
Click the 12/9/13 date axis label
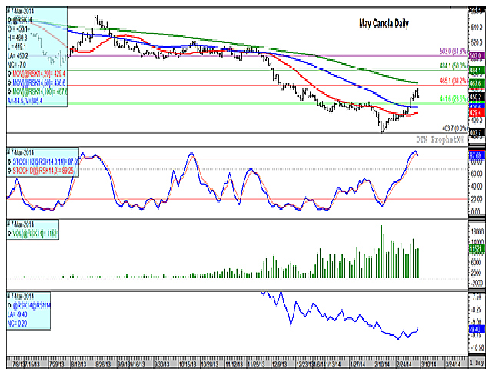pos(280,364)
